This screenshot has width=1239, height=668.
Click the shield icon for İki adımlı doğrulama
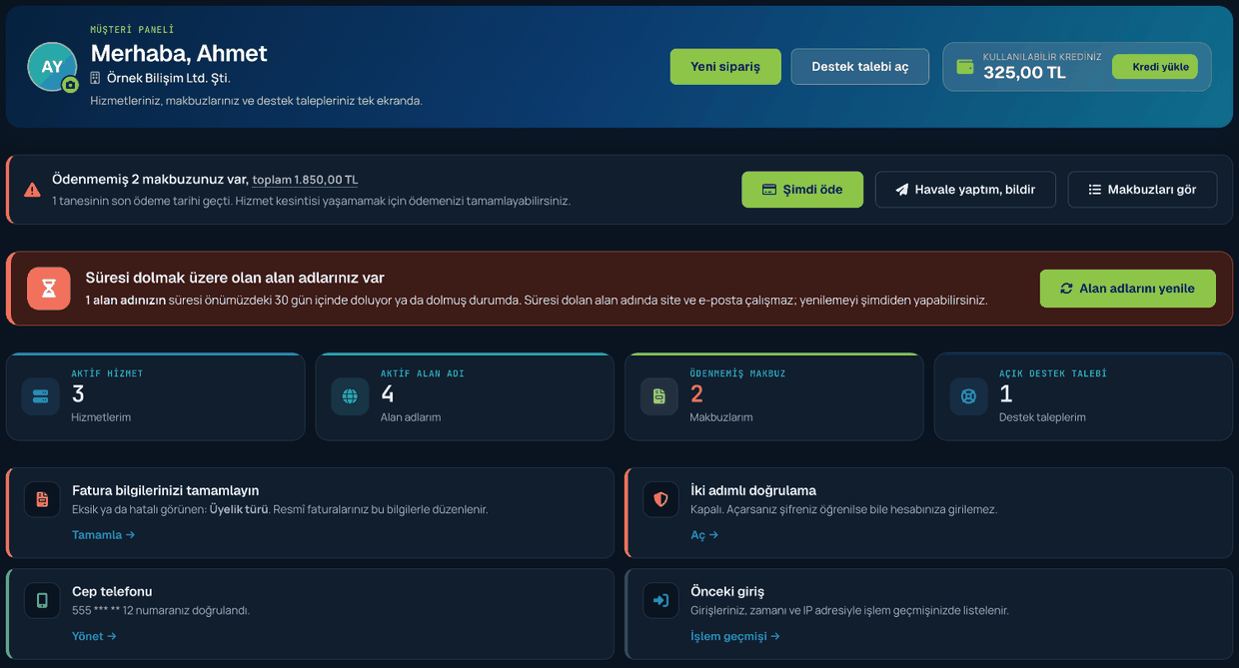click(660, 499)
